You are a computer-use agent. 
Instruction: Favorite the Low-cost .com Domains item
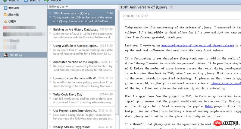[50, 82]
